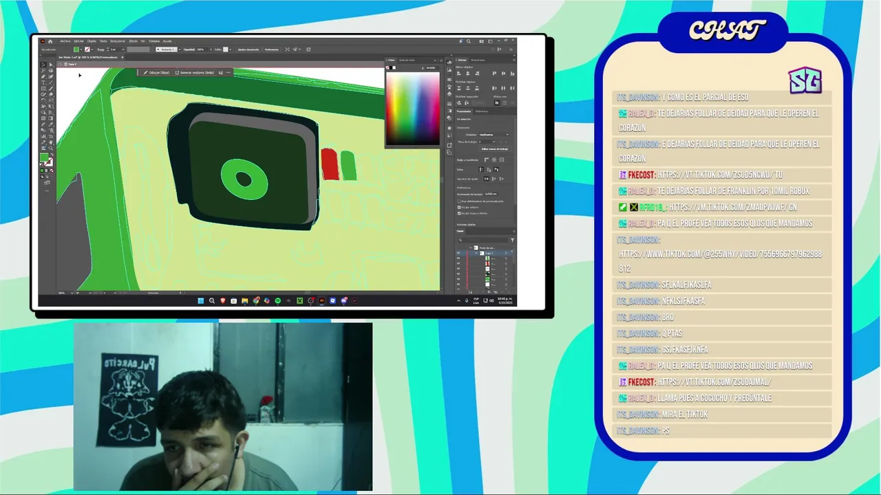Open the Windows Start menu
This screenshot has width=881, height=495.
[x=201, y=300]
